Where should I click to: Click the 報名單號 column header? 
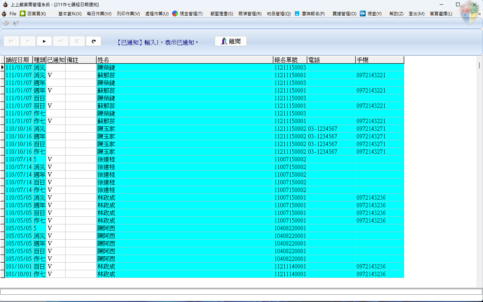click(290, 60)
